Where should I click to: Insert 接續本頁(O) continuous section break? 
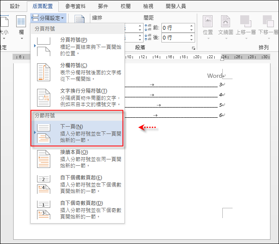click(x=78, y=159)
